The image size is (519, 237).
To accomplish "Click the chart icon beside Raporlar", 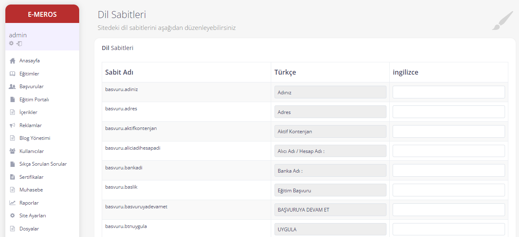I will click(12, 203).
